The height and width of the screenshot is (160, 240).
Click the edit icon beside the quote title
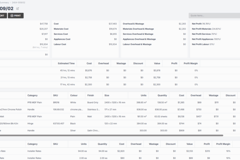tap(18, 8)
